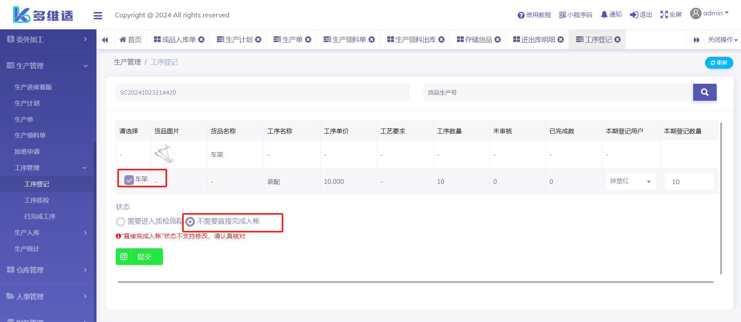Screen dimensions: 741x322
Task: Open the mini-program QR code icon
Action: pos(562,15)
